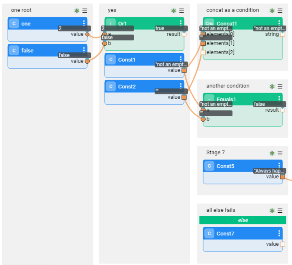Open the three-dot menu on node 'one'
The width and height of the screenshot is (292, 265).
point(84,23)
